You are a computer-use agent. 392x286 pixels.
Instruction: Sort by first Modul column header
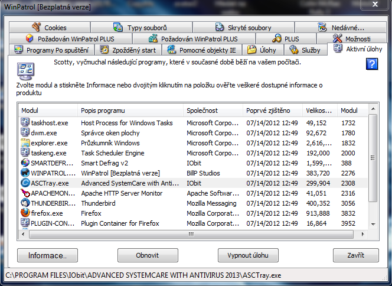point(48,110)
